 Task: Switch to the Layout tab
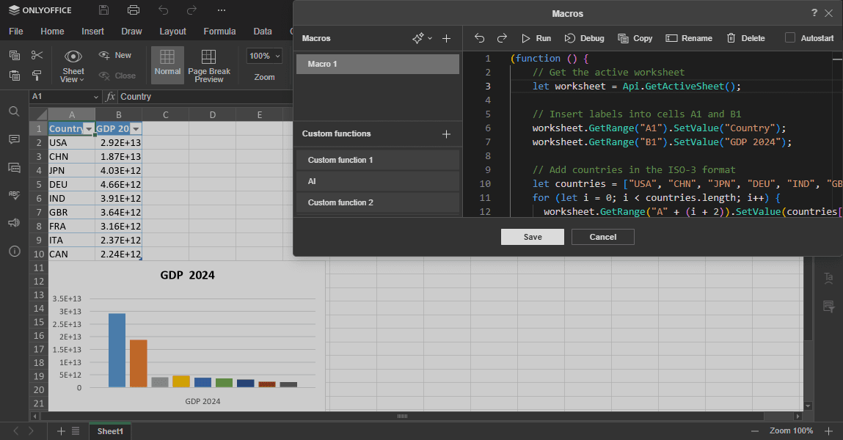click(x=172, y=31)
